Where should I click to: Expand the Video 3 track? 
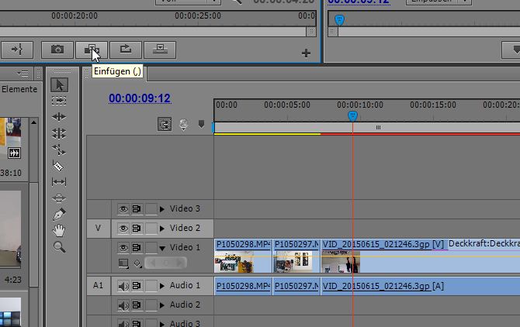tap(162, 209)
